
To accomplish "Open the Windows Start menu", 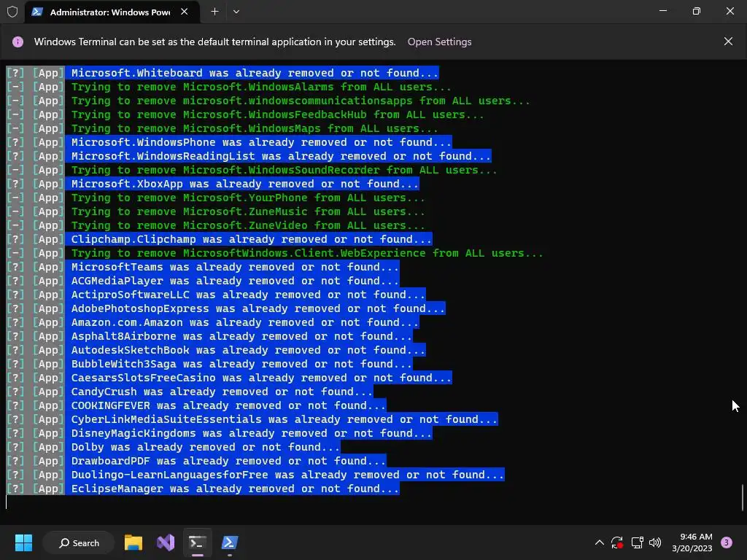I will 23,542.
